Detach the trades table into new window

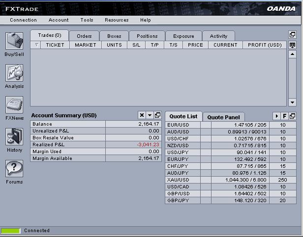coord(292,35)
